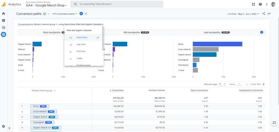
Task: Toggle the blue checkmark beside Late touchpoints
Action: click(262, 32)
